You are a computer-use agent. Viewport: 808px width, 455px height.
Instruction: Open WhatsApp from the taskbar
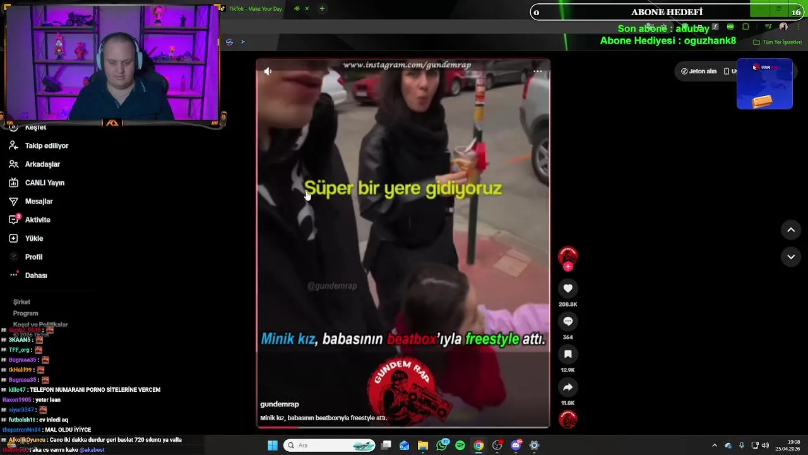point(442,446)
